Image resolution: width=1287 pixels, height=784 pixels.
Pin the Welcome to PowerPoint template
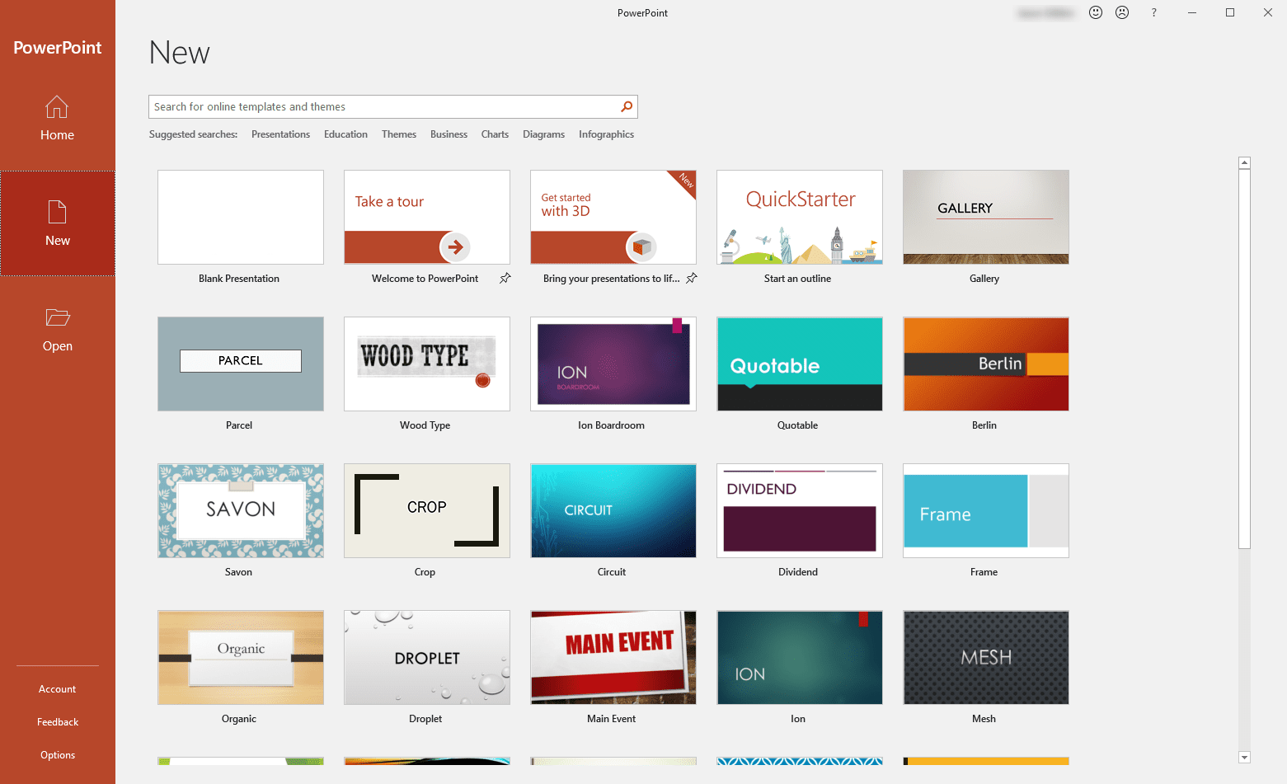click(505, 279)
